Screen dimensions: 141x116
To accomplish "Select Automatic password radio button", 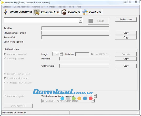I will pos(5,54).
